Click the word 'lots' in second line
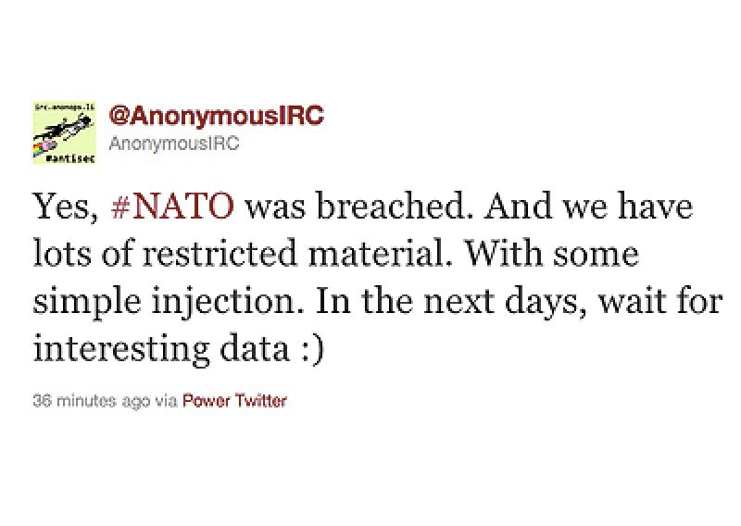This screenshot has width=741, height=526. (62, 253)
